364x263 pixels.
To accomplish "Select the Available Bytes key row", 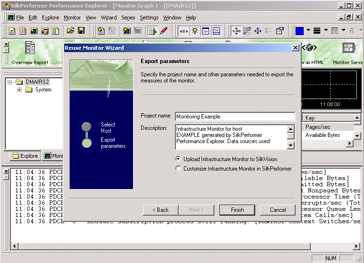I will point(327,135).
